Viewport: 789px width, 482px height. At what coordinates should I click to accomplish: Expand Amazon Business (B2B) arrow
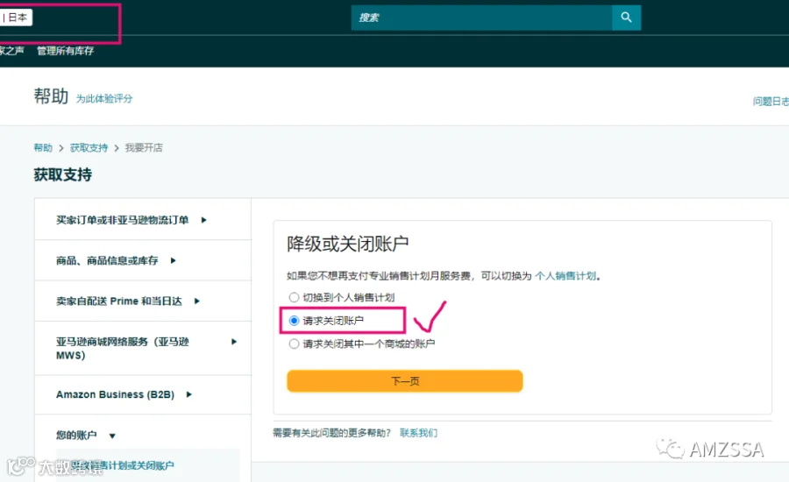[189, 394]
